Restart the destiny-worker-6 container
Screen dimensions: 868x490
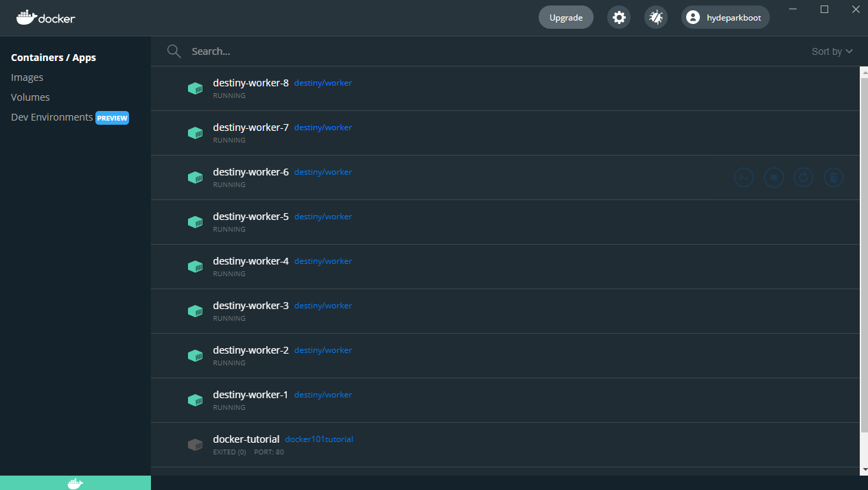click(804, 177)
